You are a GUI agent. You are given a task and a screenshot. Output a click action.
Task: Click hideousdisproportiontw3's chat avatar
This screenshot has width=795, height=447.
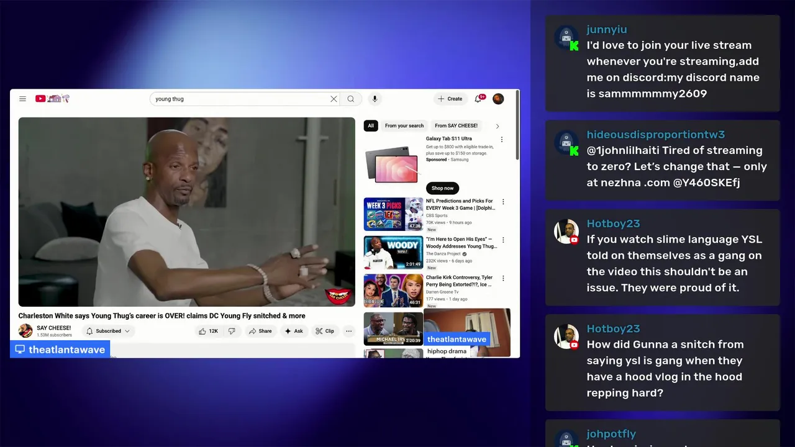click(x=566, y=142)
